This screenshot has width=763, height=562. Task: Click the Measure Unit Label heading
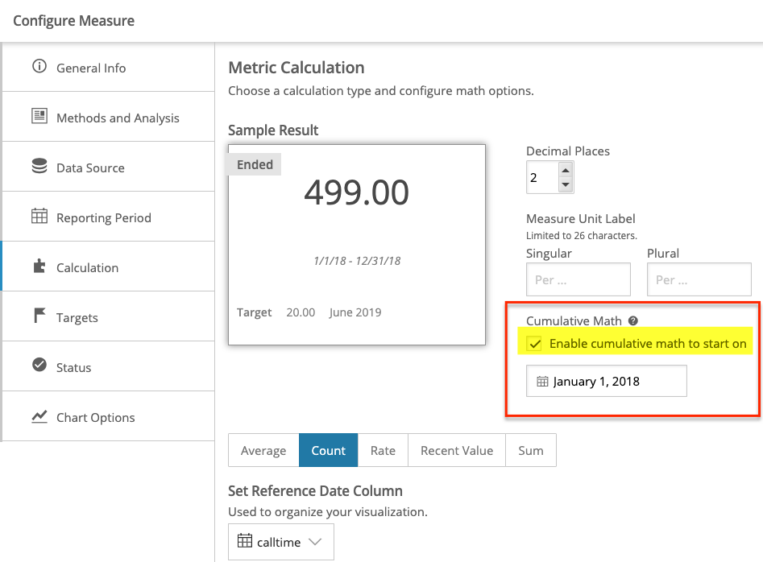coord(581,219)
